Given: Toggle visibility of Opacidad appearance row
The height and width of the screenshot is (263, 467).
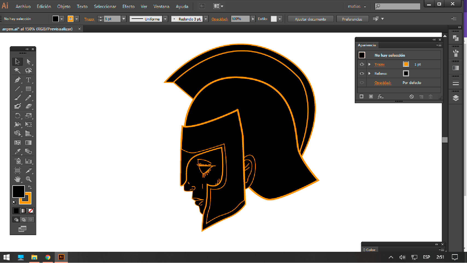Looking at the screenshot, I should [362, 83].
